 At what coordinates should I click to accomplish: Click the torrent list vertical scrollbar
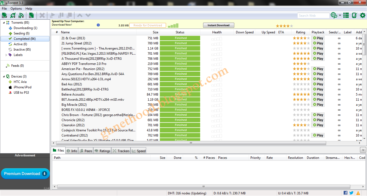click(364, 44)
